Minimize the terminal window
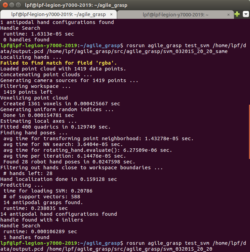The height and width of the screenshot is (252, 250). pyautogui.click(x=12, y=5)
